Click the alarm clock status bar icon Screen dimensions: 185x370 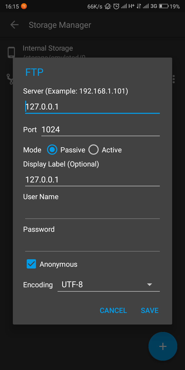click(117, 6)
